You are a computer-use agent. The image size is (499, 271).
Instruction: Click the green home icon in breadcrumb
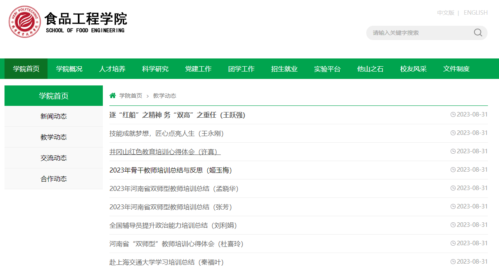113,96
